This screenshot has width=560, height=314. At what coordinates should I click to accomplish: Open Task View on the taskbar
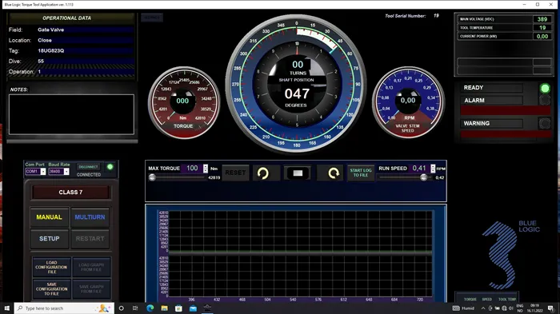[135, 308]
